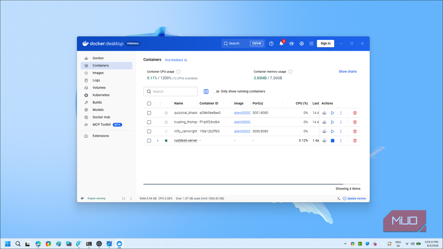Click the Update version link
This screenshot has width=443, height=249.
(354, 199)
